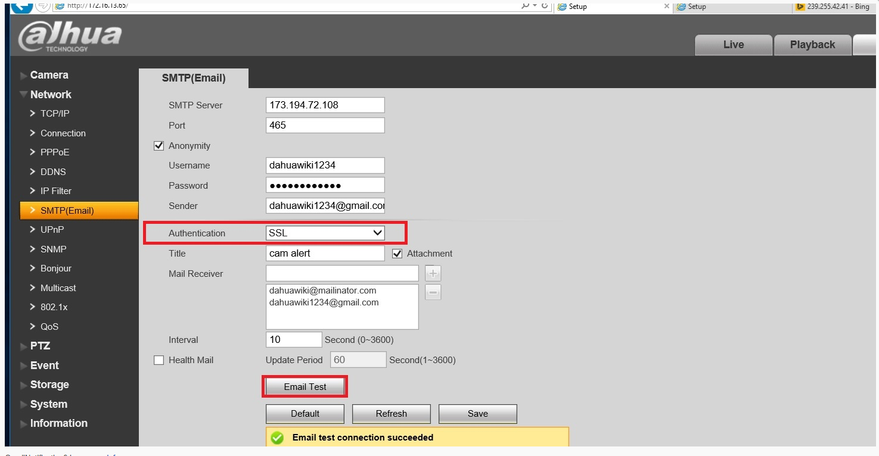
Task: Collapse the Network menu section
Action: pyautogui.click(x=46, y=95)
